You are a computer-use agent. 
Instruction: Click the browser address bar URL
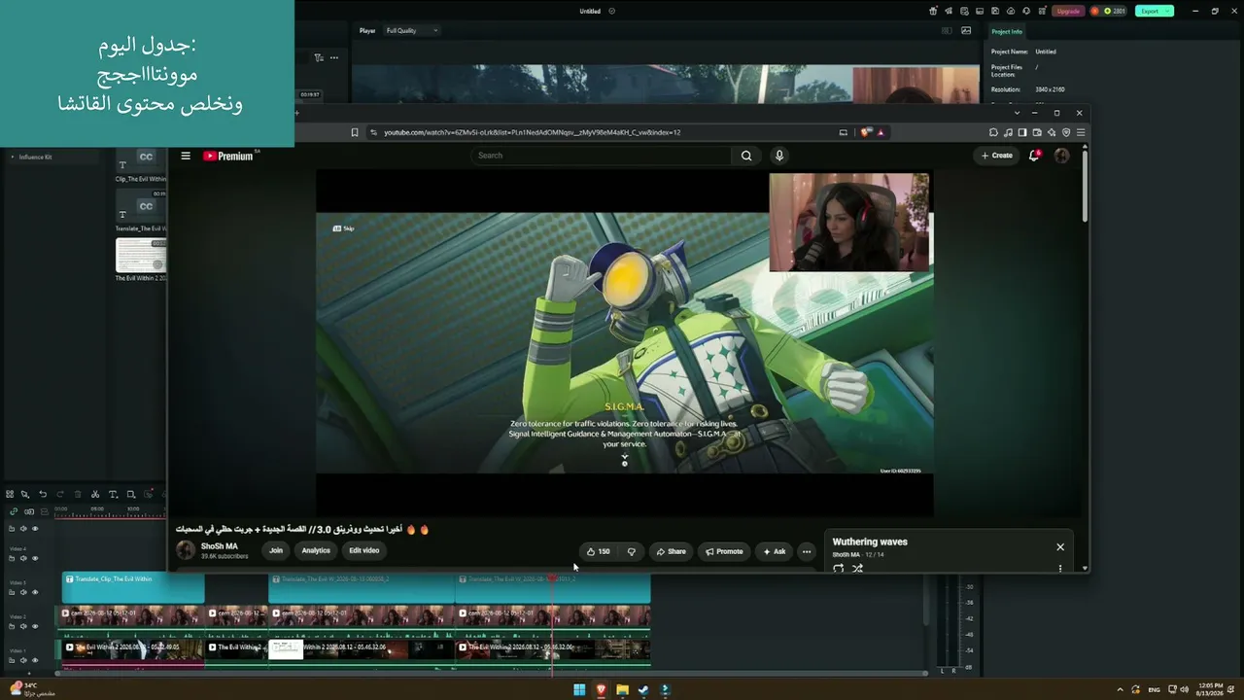point(532,132)
